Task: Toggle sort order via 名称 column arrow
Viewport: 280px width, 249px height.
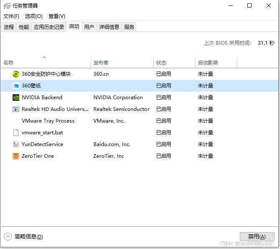Action: pos(44,57)
